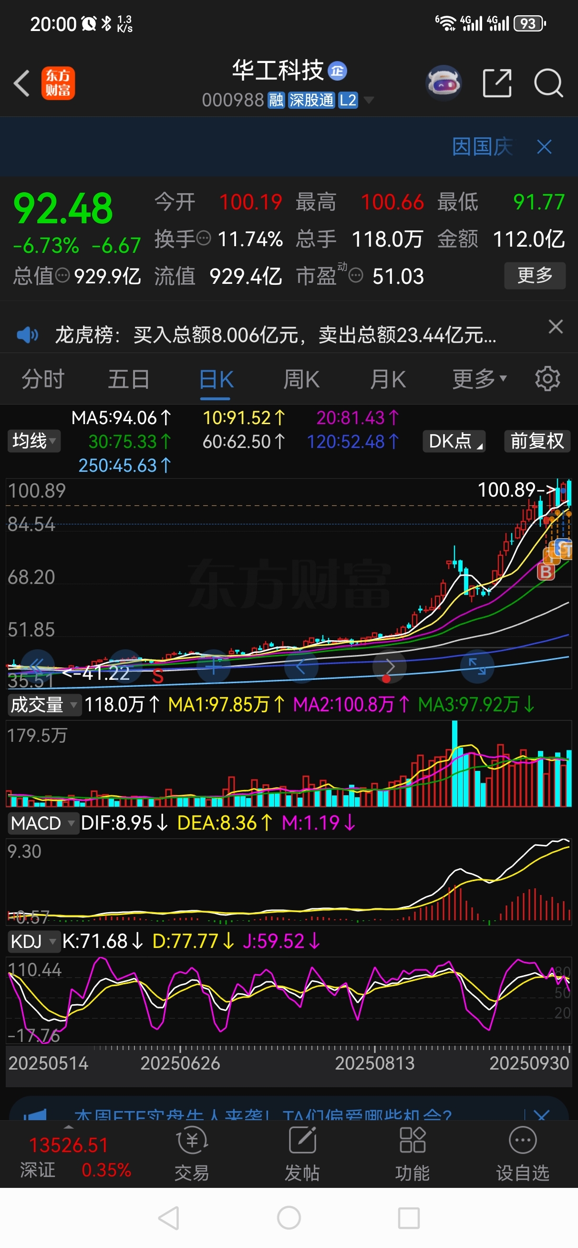This screenshot has width=578, height=1248.
Task: Open the KDJ indicator dropdown
Action: pyautogui.click(x=33, y=941)
